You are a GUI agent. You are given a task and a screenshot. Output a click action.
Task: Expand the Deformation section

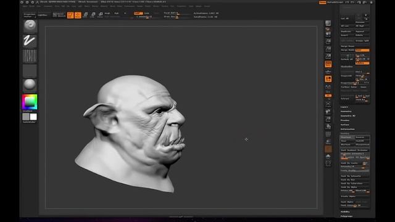[347, 129]
